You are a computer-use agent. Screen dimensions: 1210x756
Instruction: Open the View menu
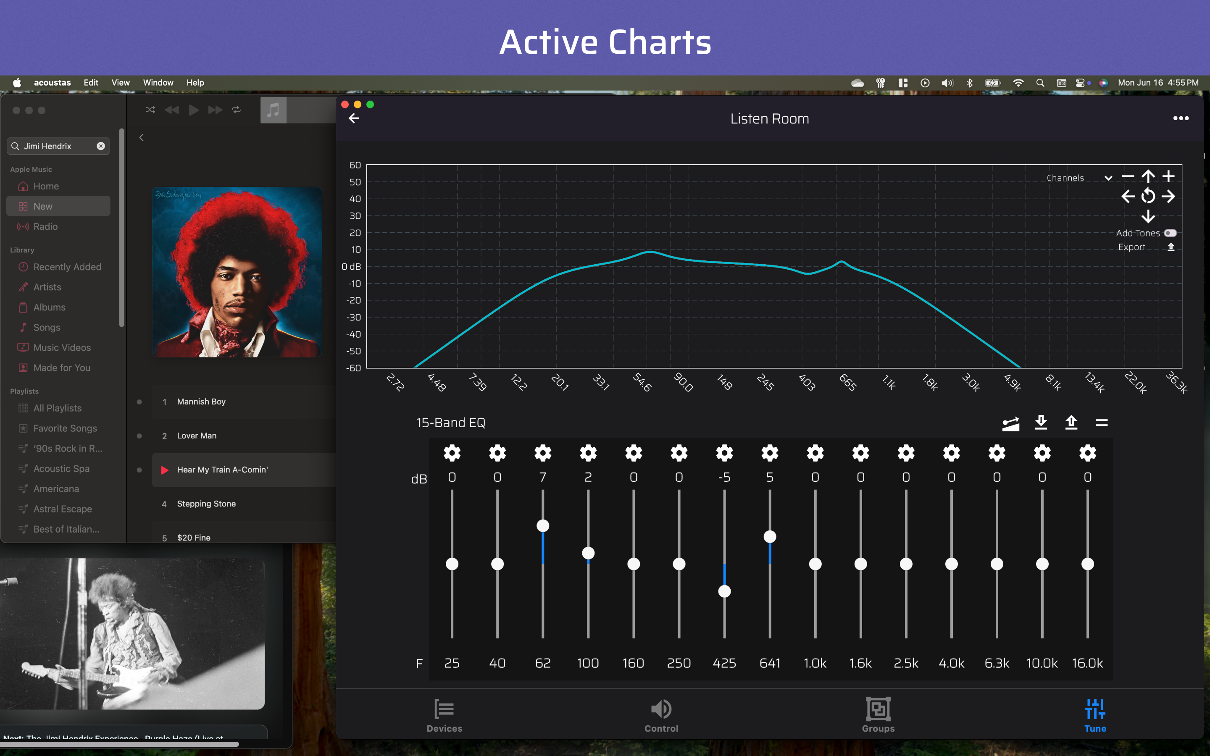click(x=120, y=83)
